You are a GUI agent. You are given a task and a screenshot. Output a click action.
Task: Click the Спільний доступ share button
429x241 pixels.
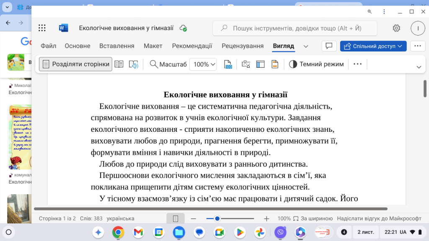(373, 46)
